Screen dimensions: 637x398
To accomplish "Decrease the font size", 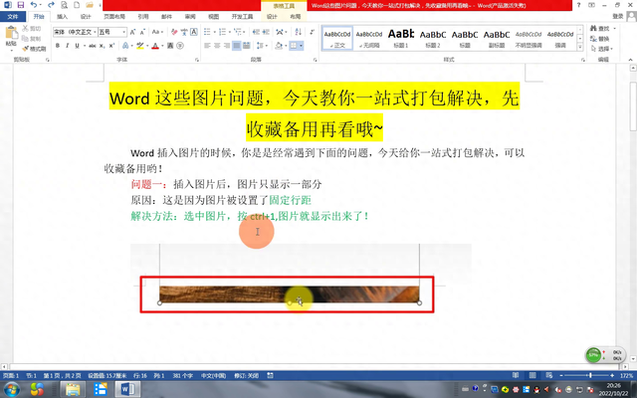I will pos(142,32).
